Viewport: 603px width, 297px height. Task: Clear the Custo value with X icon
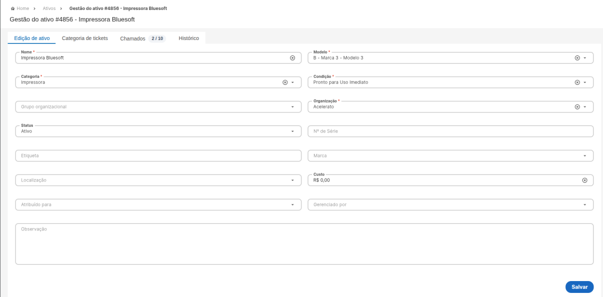[585, 180]
